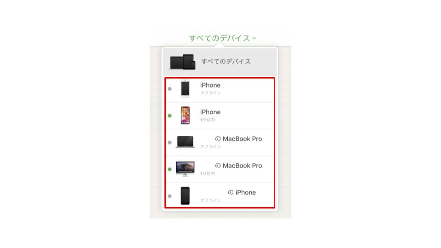The height and width of the screenshot is (248, 441).
Task: Click the iMac-style desktop icon
Action: click(185, 169)
